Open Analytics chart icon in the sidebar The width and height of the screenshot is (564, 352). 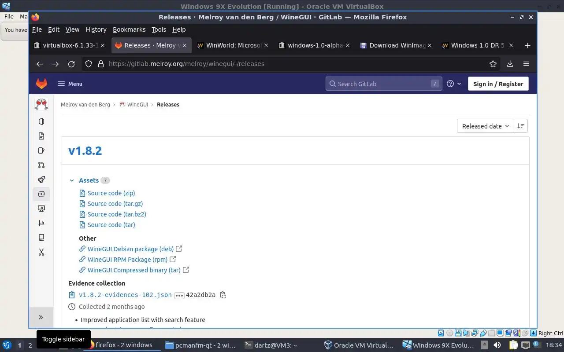click(x=41, y=223)
